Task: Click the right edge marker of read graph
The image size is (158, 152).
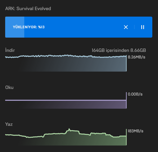Action: pos(126,100)
